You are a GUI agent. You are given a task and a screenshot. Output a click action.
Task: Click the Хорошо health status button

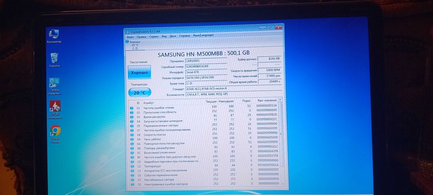point(139,72)
